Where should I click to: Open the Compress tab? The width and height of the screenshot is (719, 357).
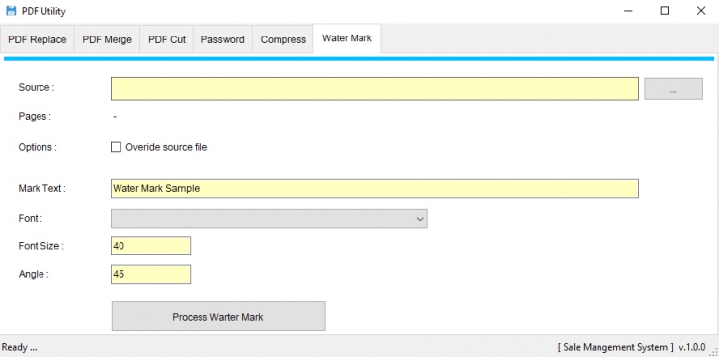(x=282, y=39)
